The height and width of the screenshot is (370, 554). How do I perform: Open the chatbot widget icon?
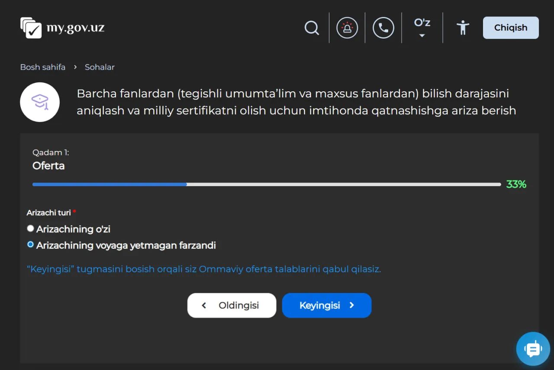tap(533, 349)
